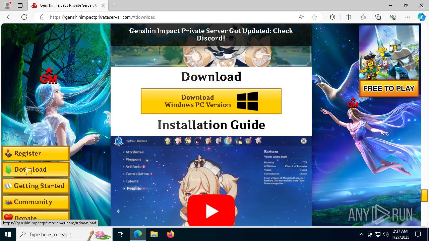Open Browser essentials heart icon
This screenshot has width=429, height=241.
tap(393, 17)
